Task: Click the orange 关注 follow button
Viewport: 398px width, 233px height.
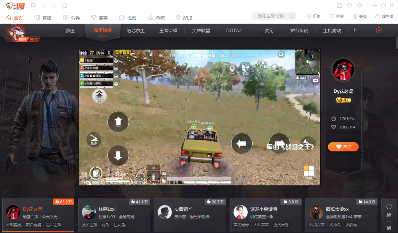Action: tap(343, 147)
